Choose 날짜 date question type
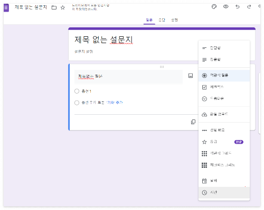This screenshot has height=210, width=264. pos(224,181)
